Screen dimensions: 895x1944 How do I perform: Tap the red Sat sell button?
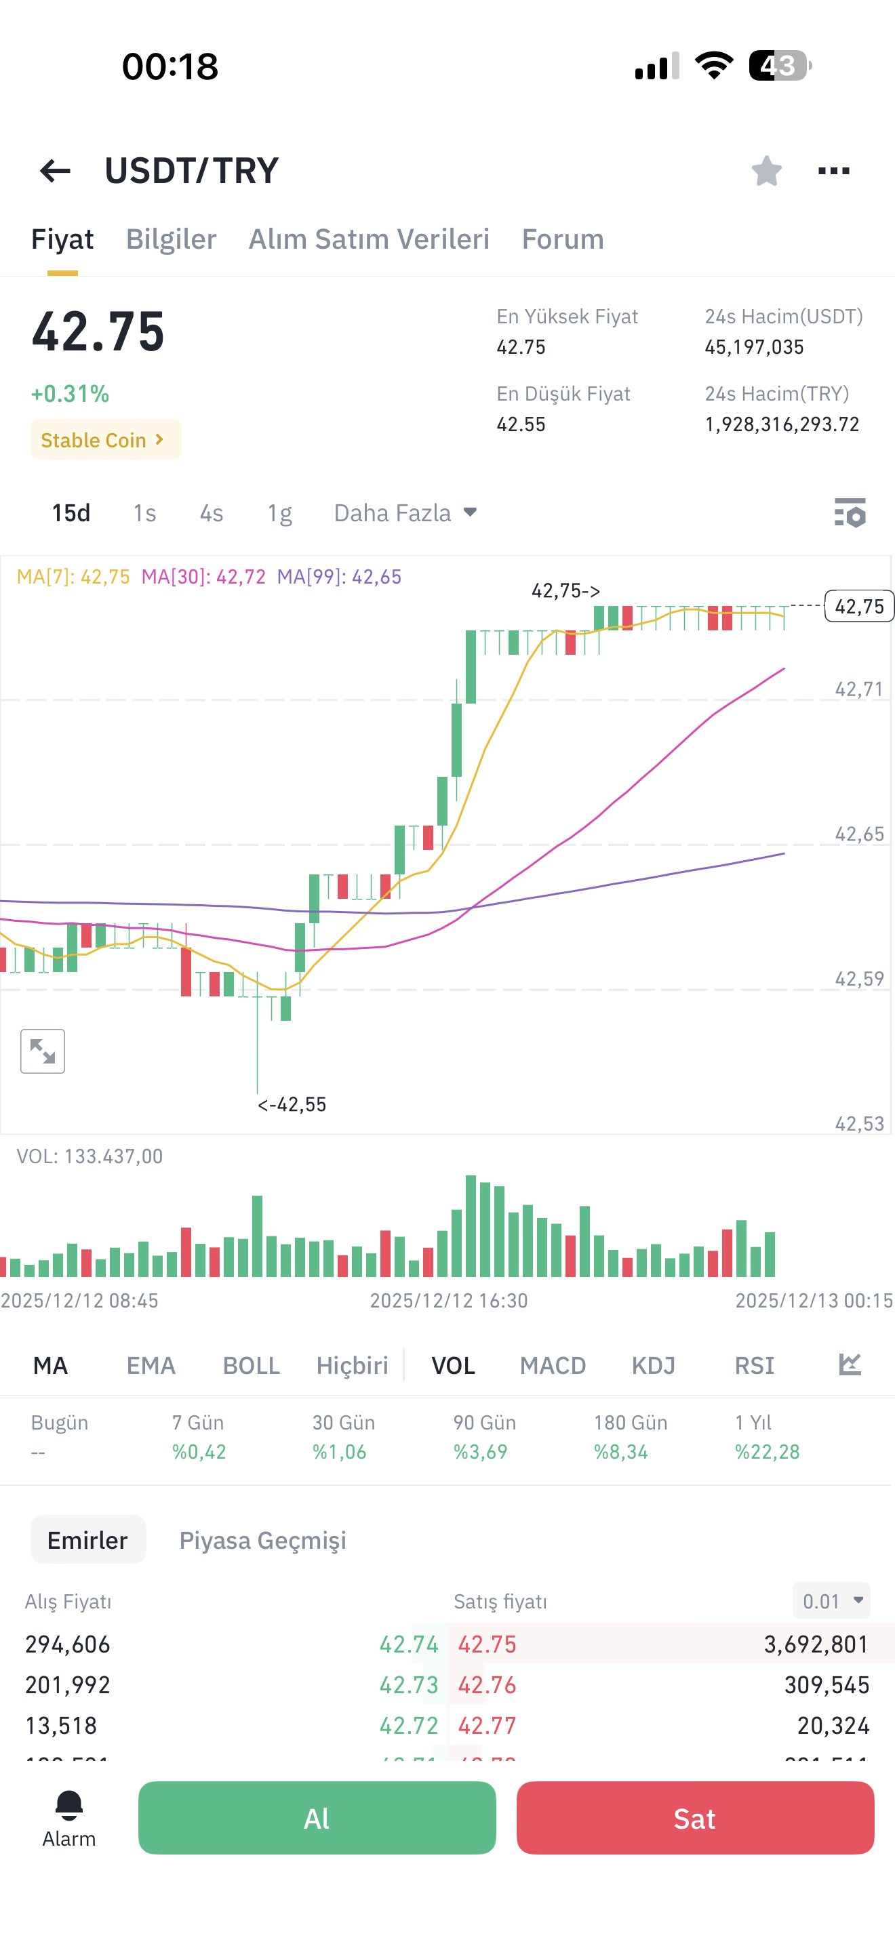(x=695, y=1817)
